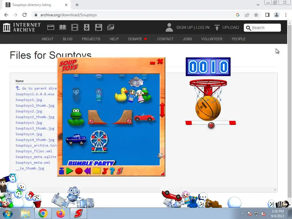Open Internet Archive texts book icon
The width and height of the screenshot is (292, 219).
pos(63,27)
